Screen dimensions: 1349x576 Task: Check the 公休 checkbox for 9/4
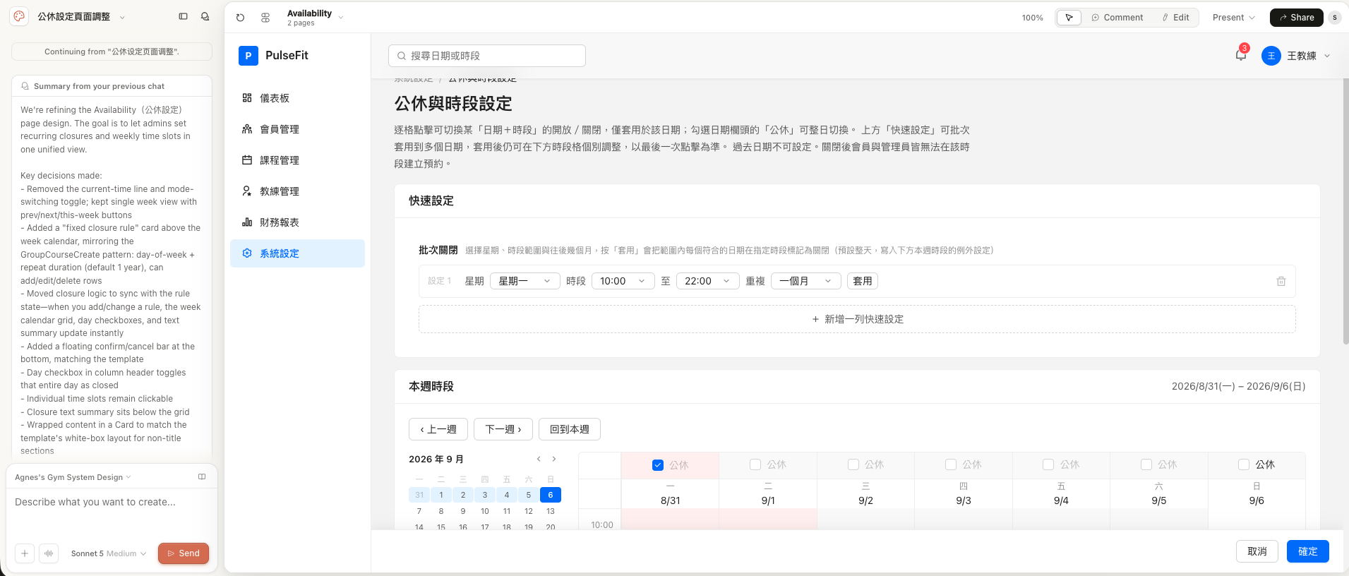tap(1048, 464)
